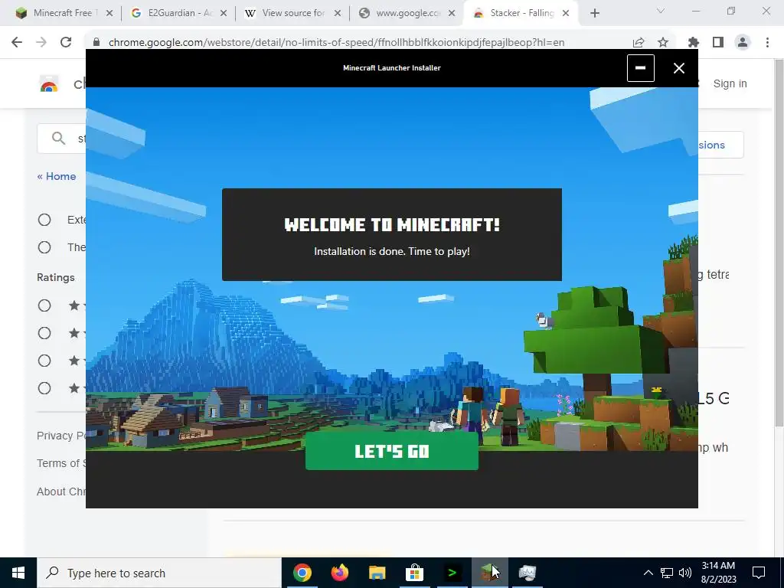Launch Firefox from the taskbar
The image size is (784, 588).
[x=339, y=573]
